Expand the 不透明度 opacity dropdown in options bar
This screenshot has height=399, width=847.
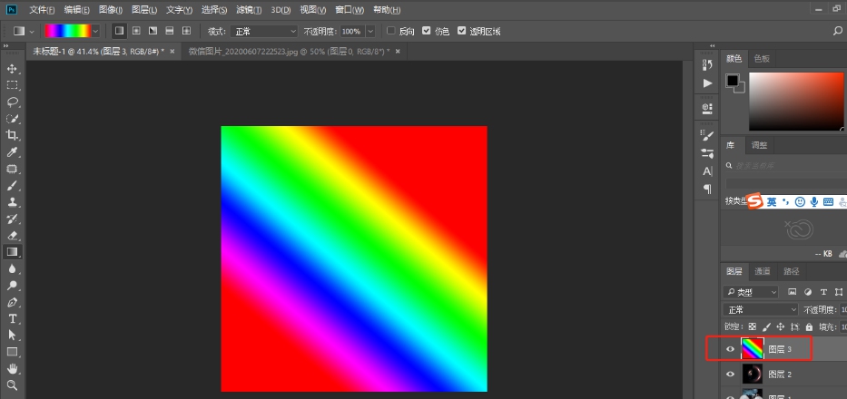(370, 31)
